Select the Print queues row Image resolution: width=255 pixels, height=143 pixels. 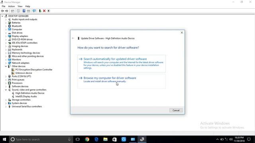pos(18,79)
